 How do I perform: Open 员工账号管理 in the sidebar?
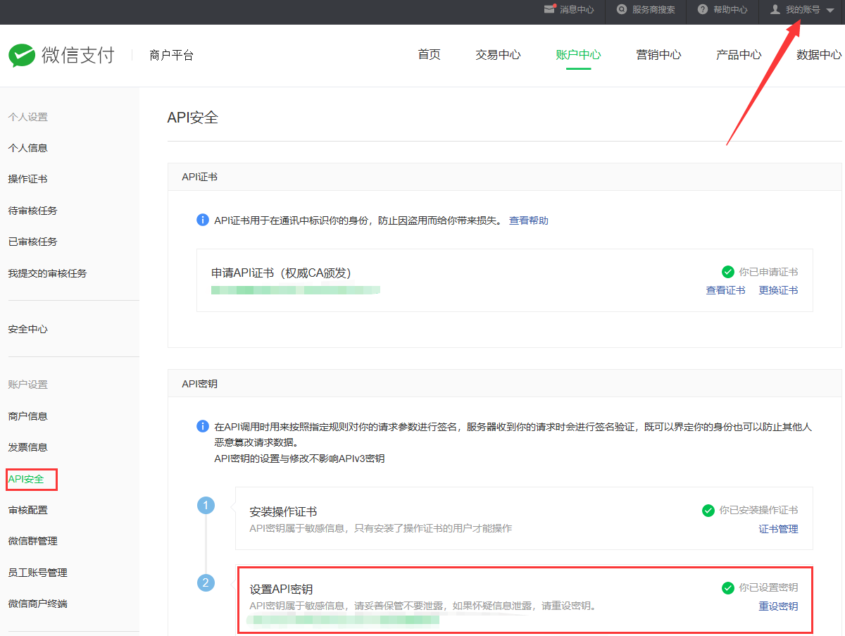click(x=37, y=573)
